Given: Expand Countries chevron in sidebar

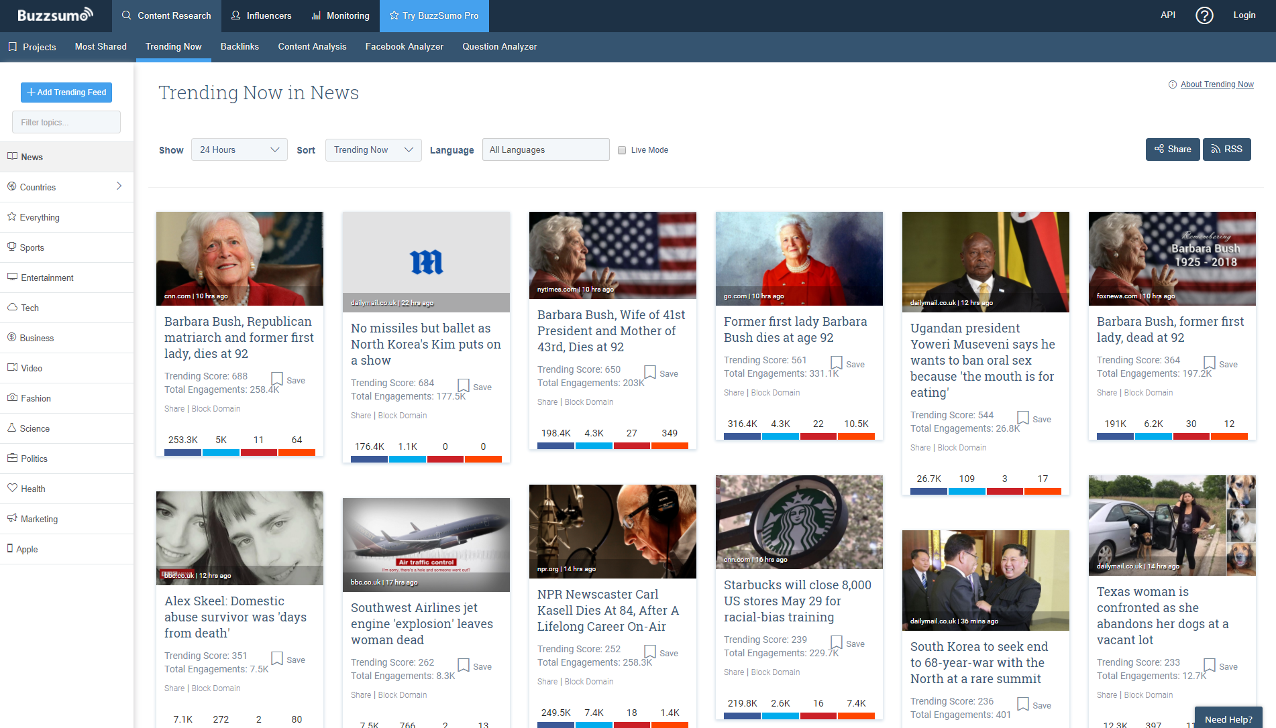Looking at the screenshot, I should pyautogui.click(x=119, y=186).
